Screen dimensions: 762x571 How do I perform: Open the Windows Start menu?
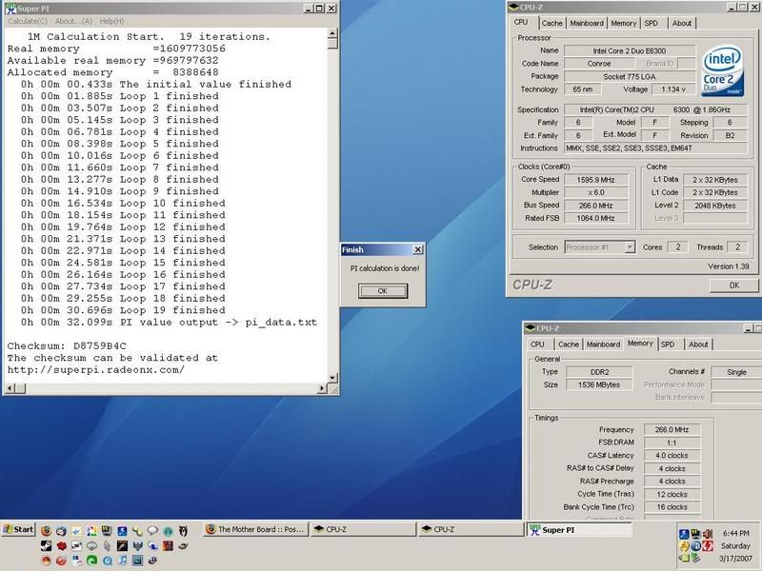(18, 530)
